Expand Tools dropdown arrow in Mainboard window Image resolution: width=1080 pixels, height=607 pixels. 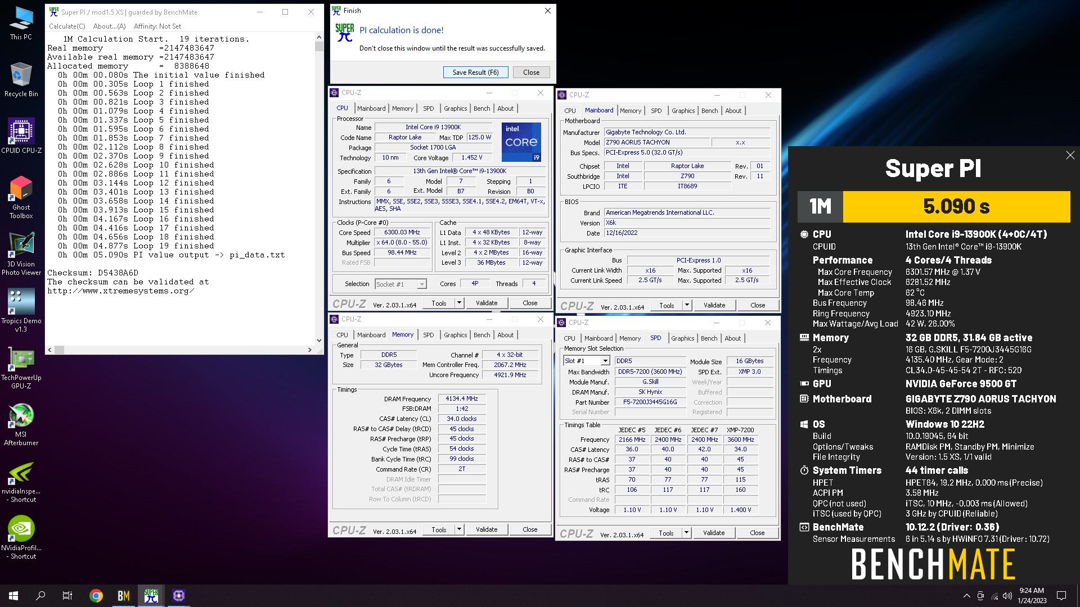point(687,305)
